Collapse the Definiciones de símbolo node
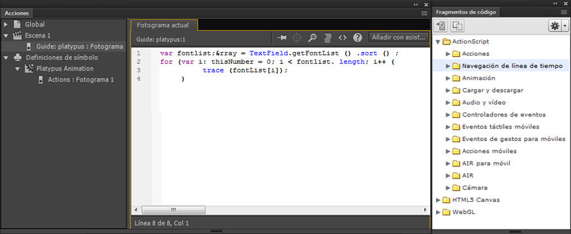The width and height of the screenshot is (571, 234). pos(6,57)
